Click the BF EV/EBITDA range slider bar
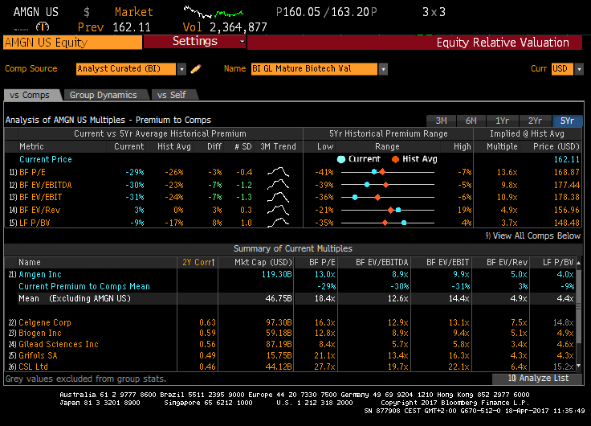This screenshot has width=591, height=426. pos(388,185)
